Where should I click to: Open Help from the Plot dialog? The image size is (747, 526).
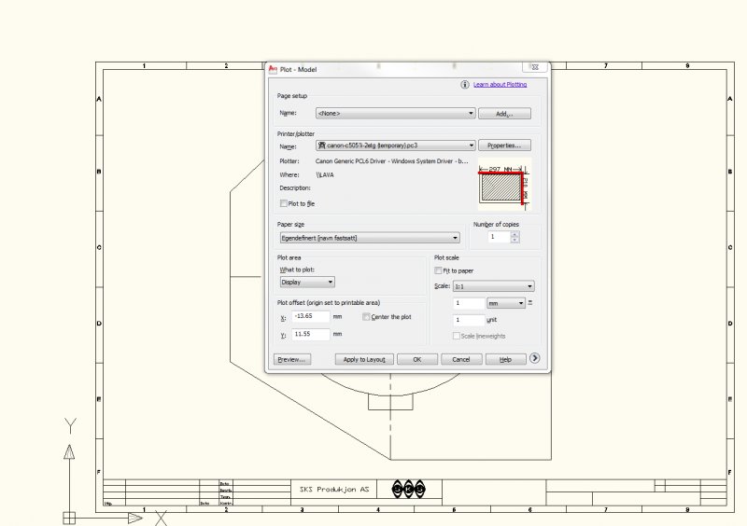coord(505,359)
